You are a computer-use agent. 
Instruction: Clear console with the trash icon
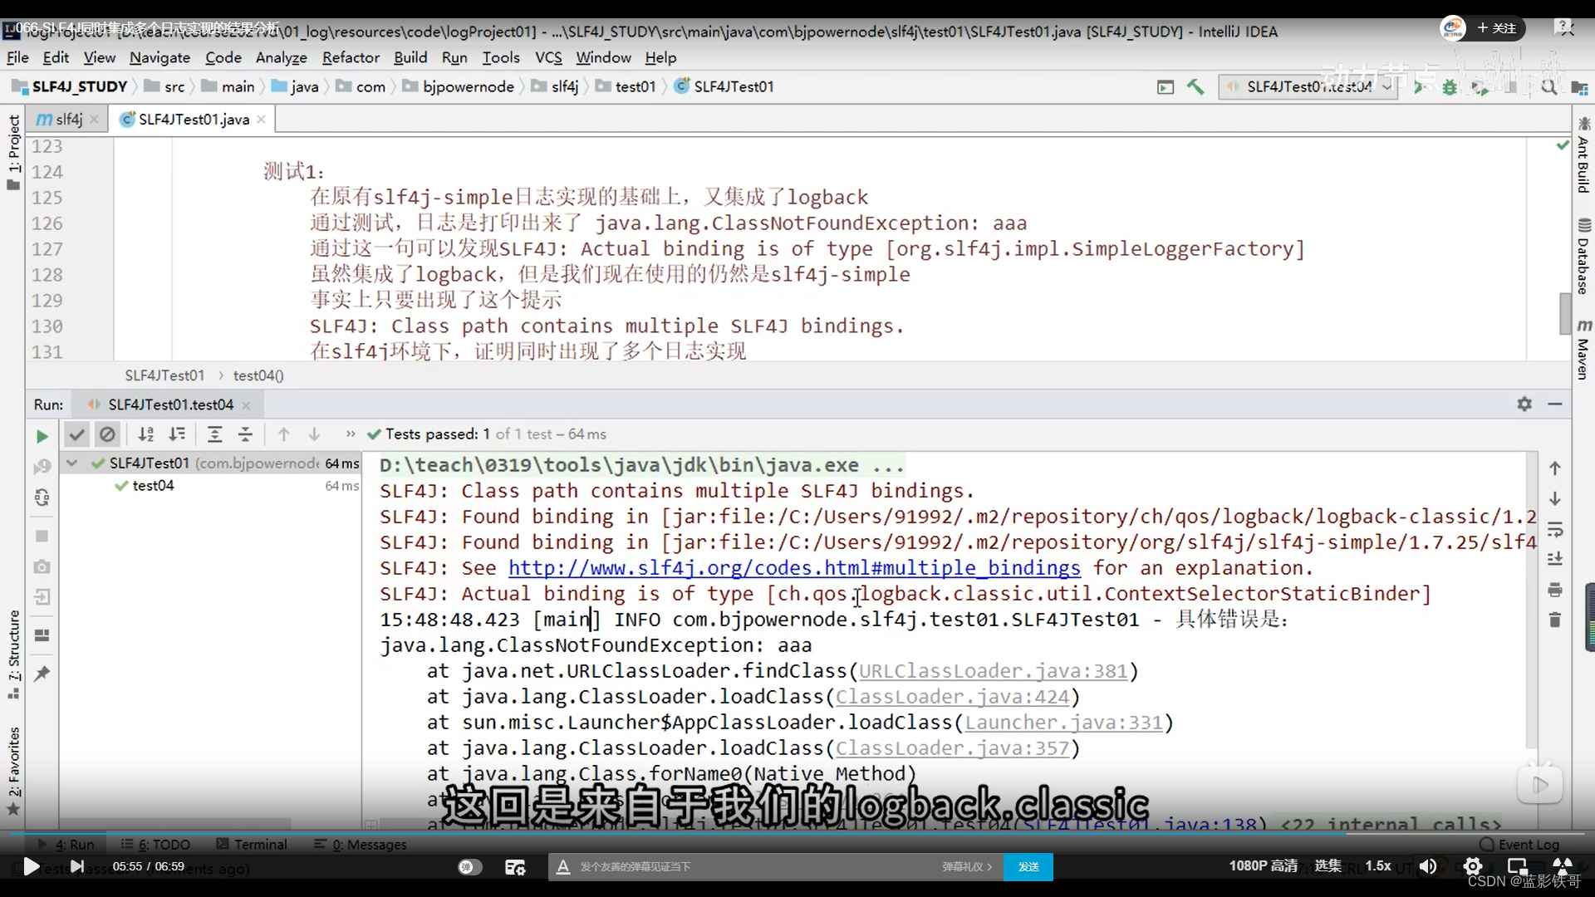[1555, 620]
